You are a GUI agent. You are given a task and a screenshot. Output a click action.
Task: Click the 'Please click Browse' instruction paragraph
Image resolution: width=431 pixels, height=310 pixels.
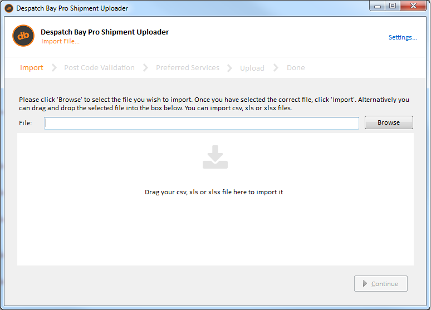pos(214,104)
